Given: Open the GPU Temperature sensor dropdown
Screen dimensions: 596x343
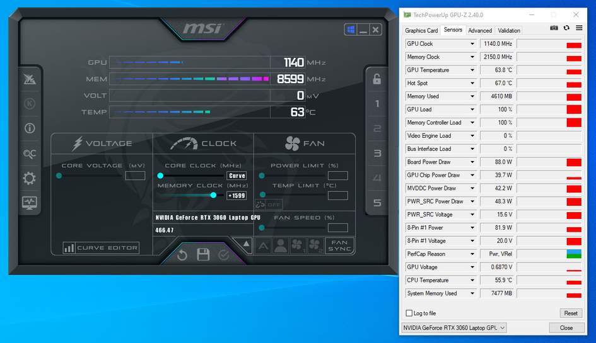Looking at the screenshot, I should point(472,70).
